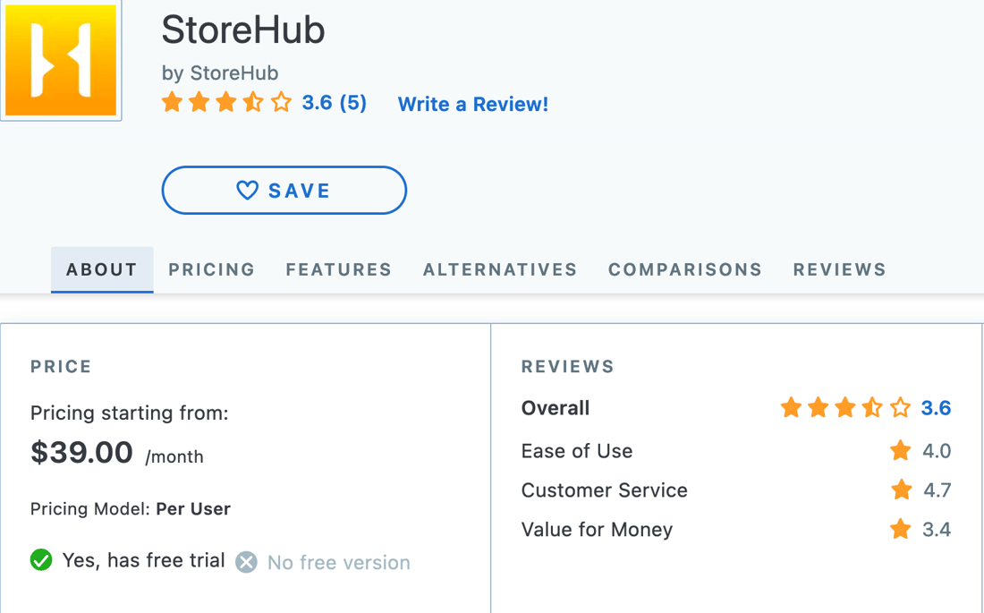Viewport: 984px width, 613px height.
Task: Click the StoreHub logo icon
Action: (60, 59)
